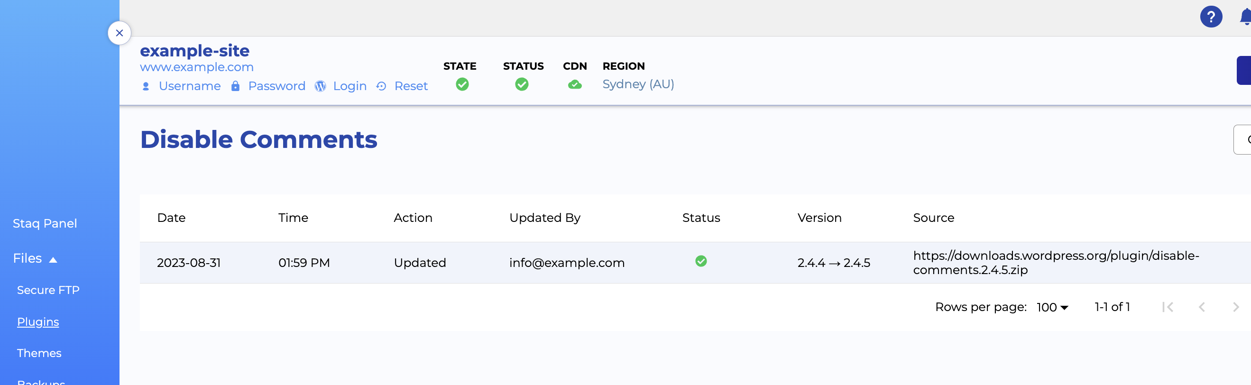The height and width of the screenshot is (385, 1251).
Task: Go to previous page of results
Action: pyautogui.click(x=1202, y=307)
